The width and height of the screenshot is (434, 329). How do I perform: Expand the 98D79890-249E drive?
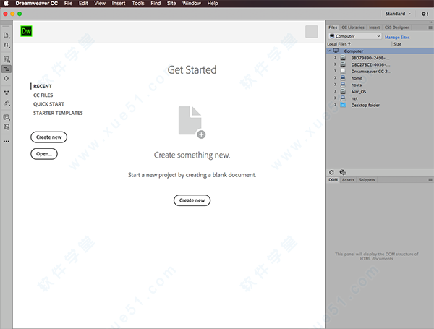[335, 58]
